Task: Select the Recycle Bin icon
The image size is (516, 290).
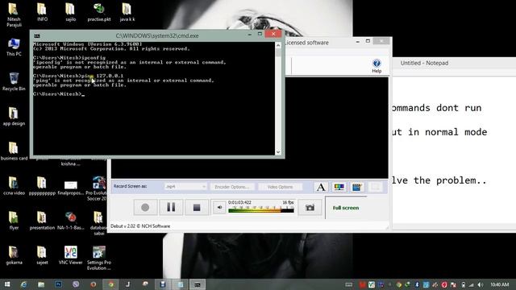Action: coord(14,81)
